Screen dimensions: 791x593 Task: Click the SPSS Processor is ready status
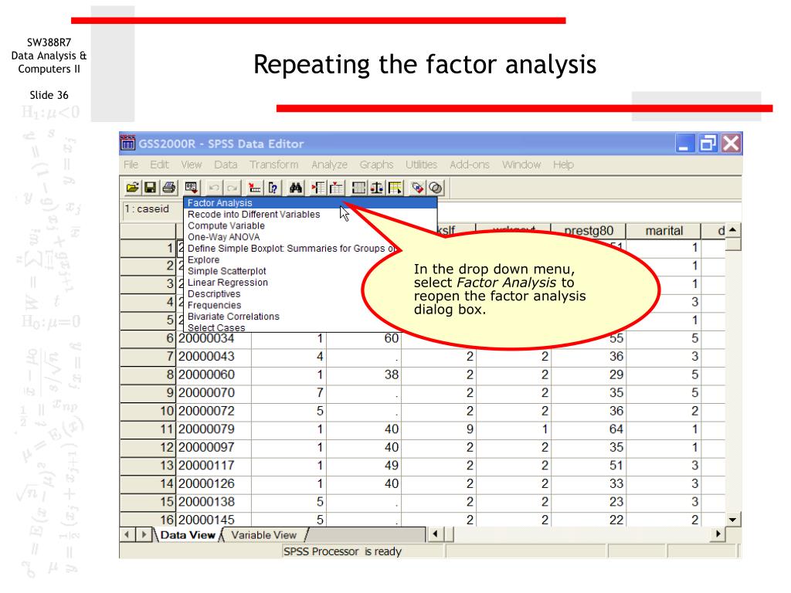point(342,551)
